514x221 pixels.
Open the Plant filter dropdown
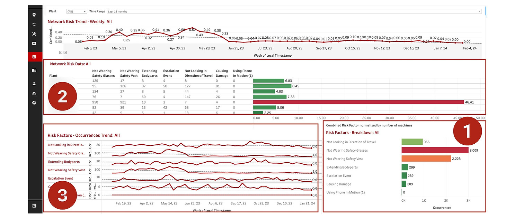point(77,11)
